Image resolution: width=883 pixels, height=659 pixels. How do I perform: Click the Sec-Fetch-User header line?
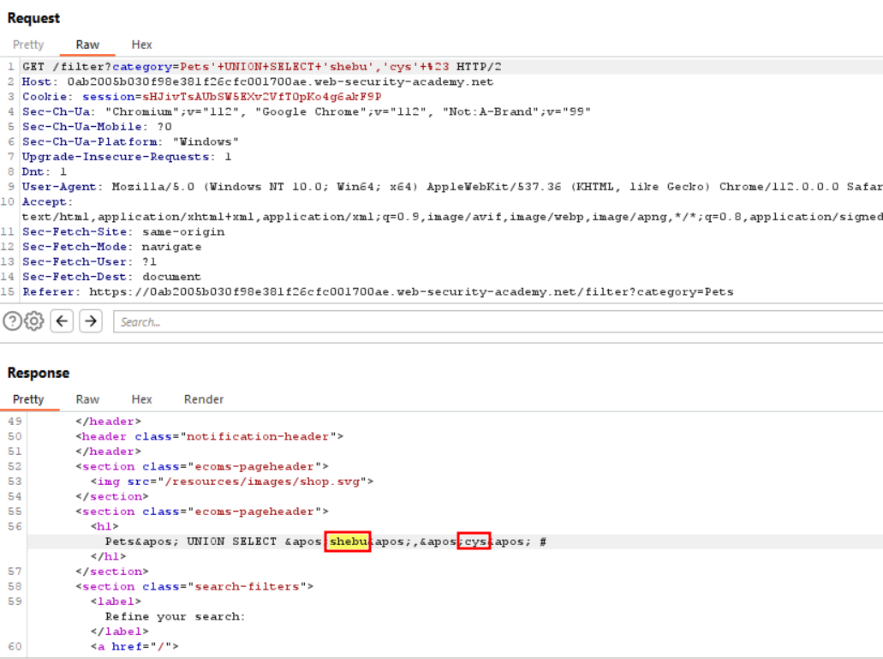pos(90,262)
